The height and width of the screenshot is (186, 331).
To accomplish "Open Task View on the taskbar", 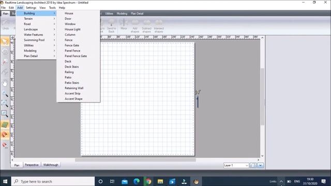I will pos(112,181).
